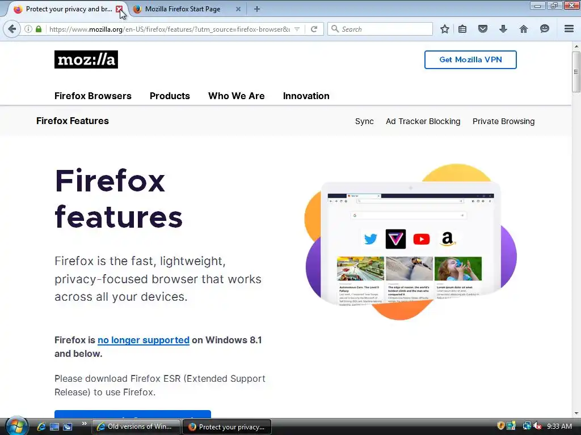The image size is (581, 435).
Task: Click Get Mozilla VPN button
Action: (x=470, y=59)
